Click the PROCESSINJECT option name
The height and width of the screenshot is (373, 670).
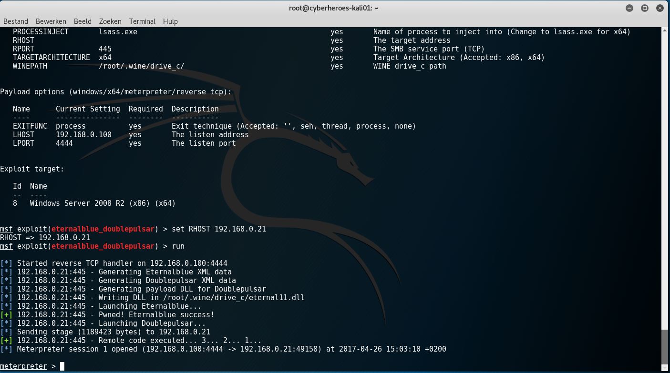click(41, 32)
